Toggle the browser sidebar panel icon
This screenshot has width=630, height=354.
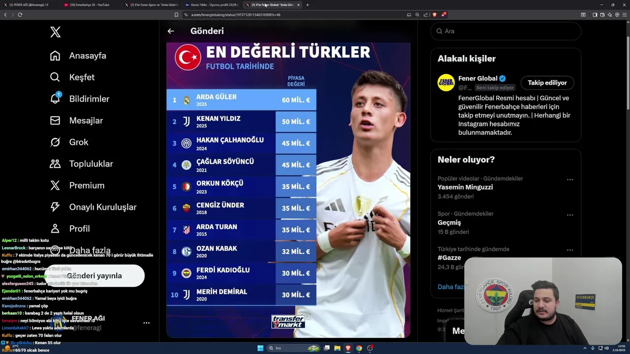coord(595,15)
